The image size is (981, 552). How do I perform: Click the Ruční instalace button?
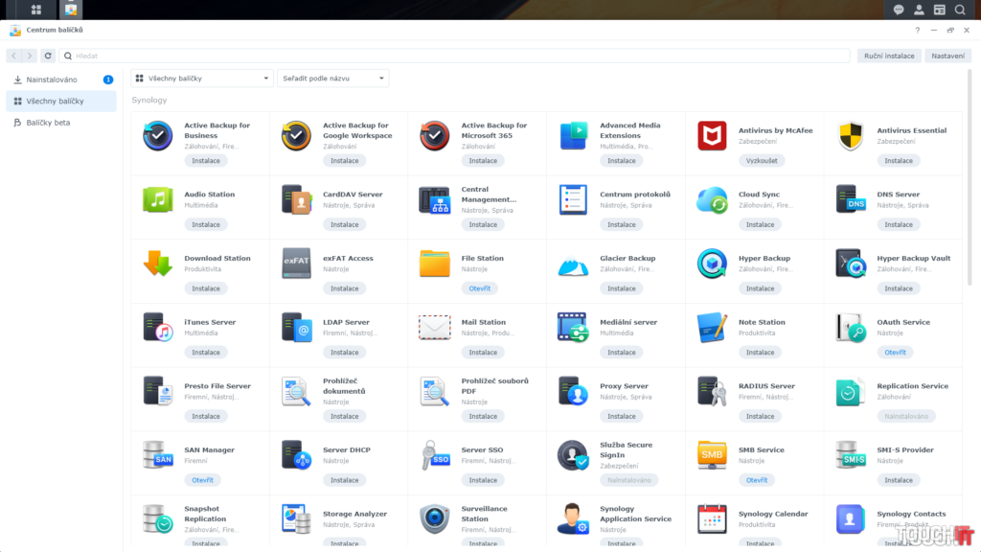pyautogui.click(x=887, y=56)
